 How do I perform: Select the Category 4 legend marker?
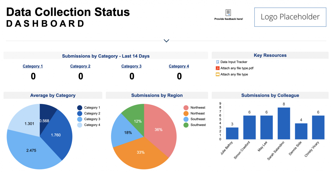coord(79,125)
